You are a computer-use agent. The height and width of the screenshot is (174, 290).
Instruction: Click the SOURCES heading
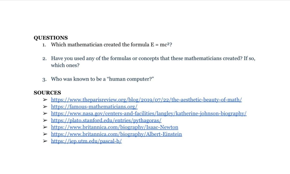pyautogui.click(x=47, y=93)
